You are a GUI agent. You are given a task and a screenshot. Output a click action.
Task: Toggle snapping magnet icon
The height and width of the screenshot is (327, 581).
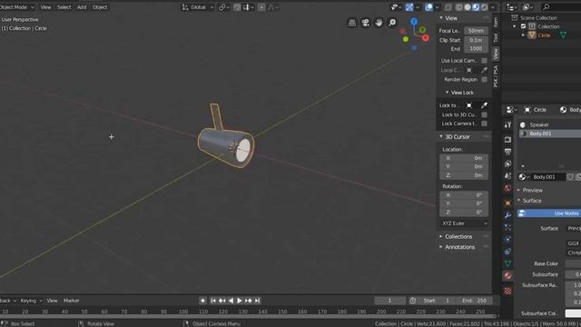pos(237,7)
